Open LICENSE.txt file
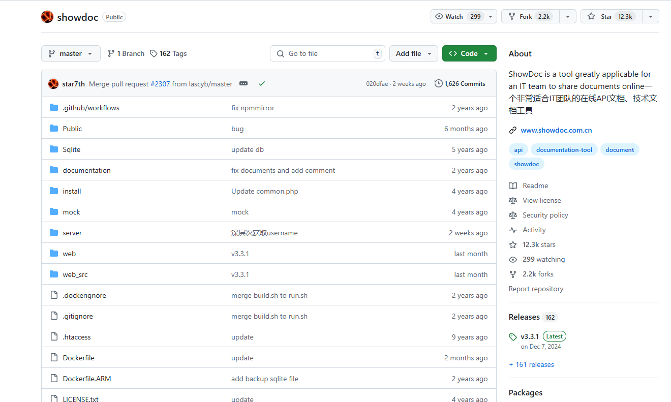The height and width of the screenshot is (402, 671). [x=80, y=399]
